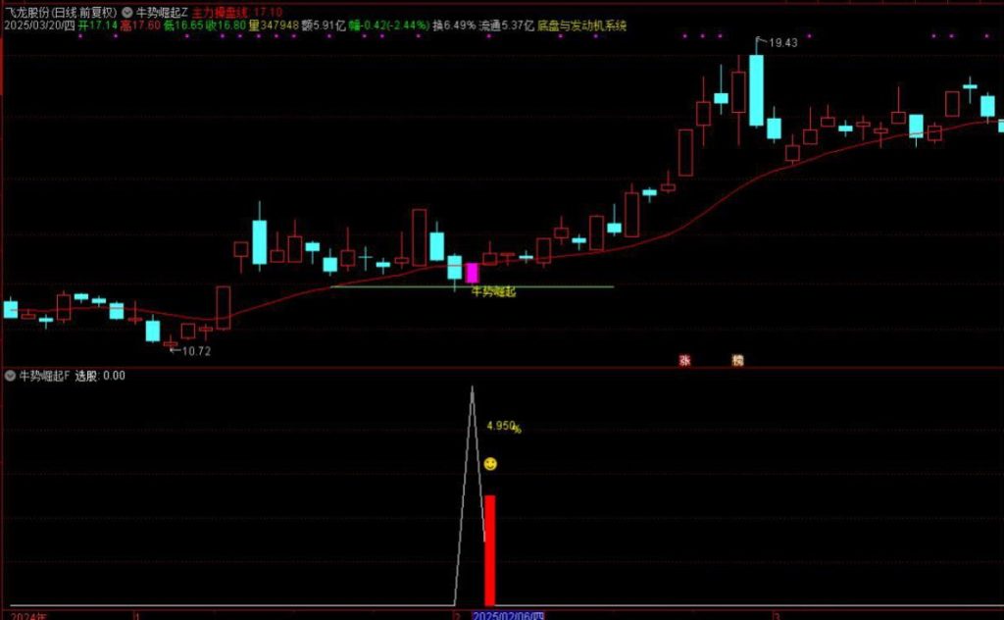Click the 2024年 label on the time axis
The height and width of the screenshot is (620, 1004).
[x=23, y=615]
